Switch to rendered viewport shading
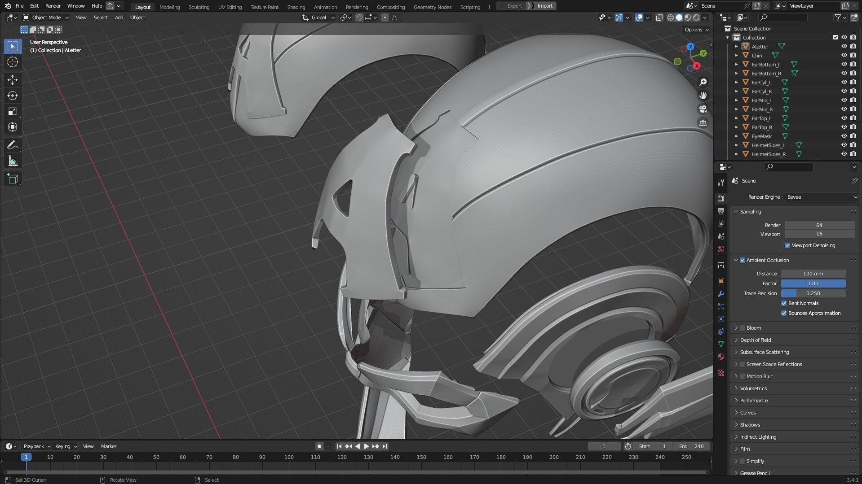 [x=696, y=17]
